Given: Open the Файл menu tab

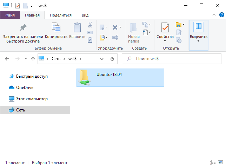Looking at the screenshot, I should 10,15.
